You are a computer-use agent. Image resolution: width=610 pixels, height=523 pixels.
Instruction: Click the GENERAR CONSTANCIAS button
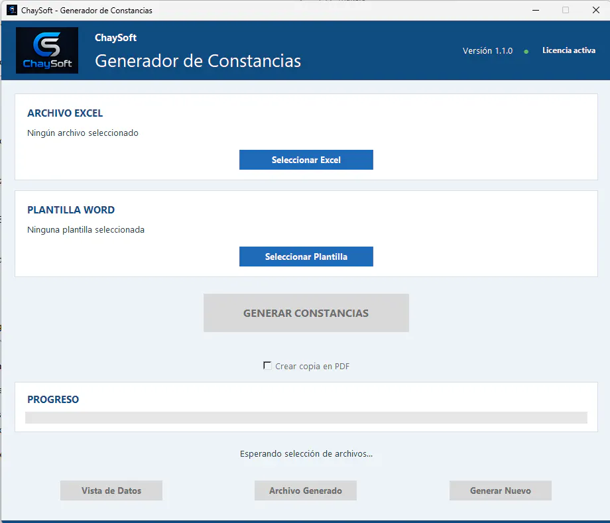[306, 313]
